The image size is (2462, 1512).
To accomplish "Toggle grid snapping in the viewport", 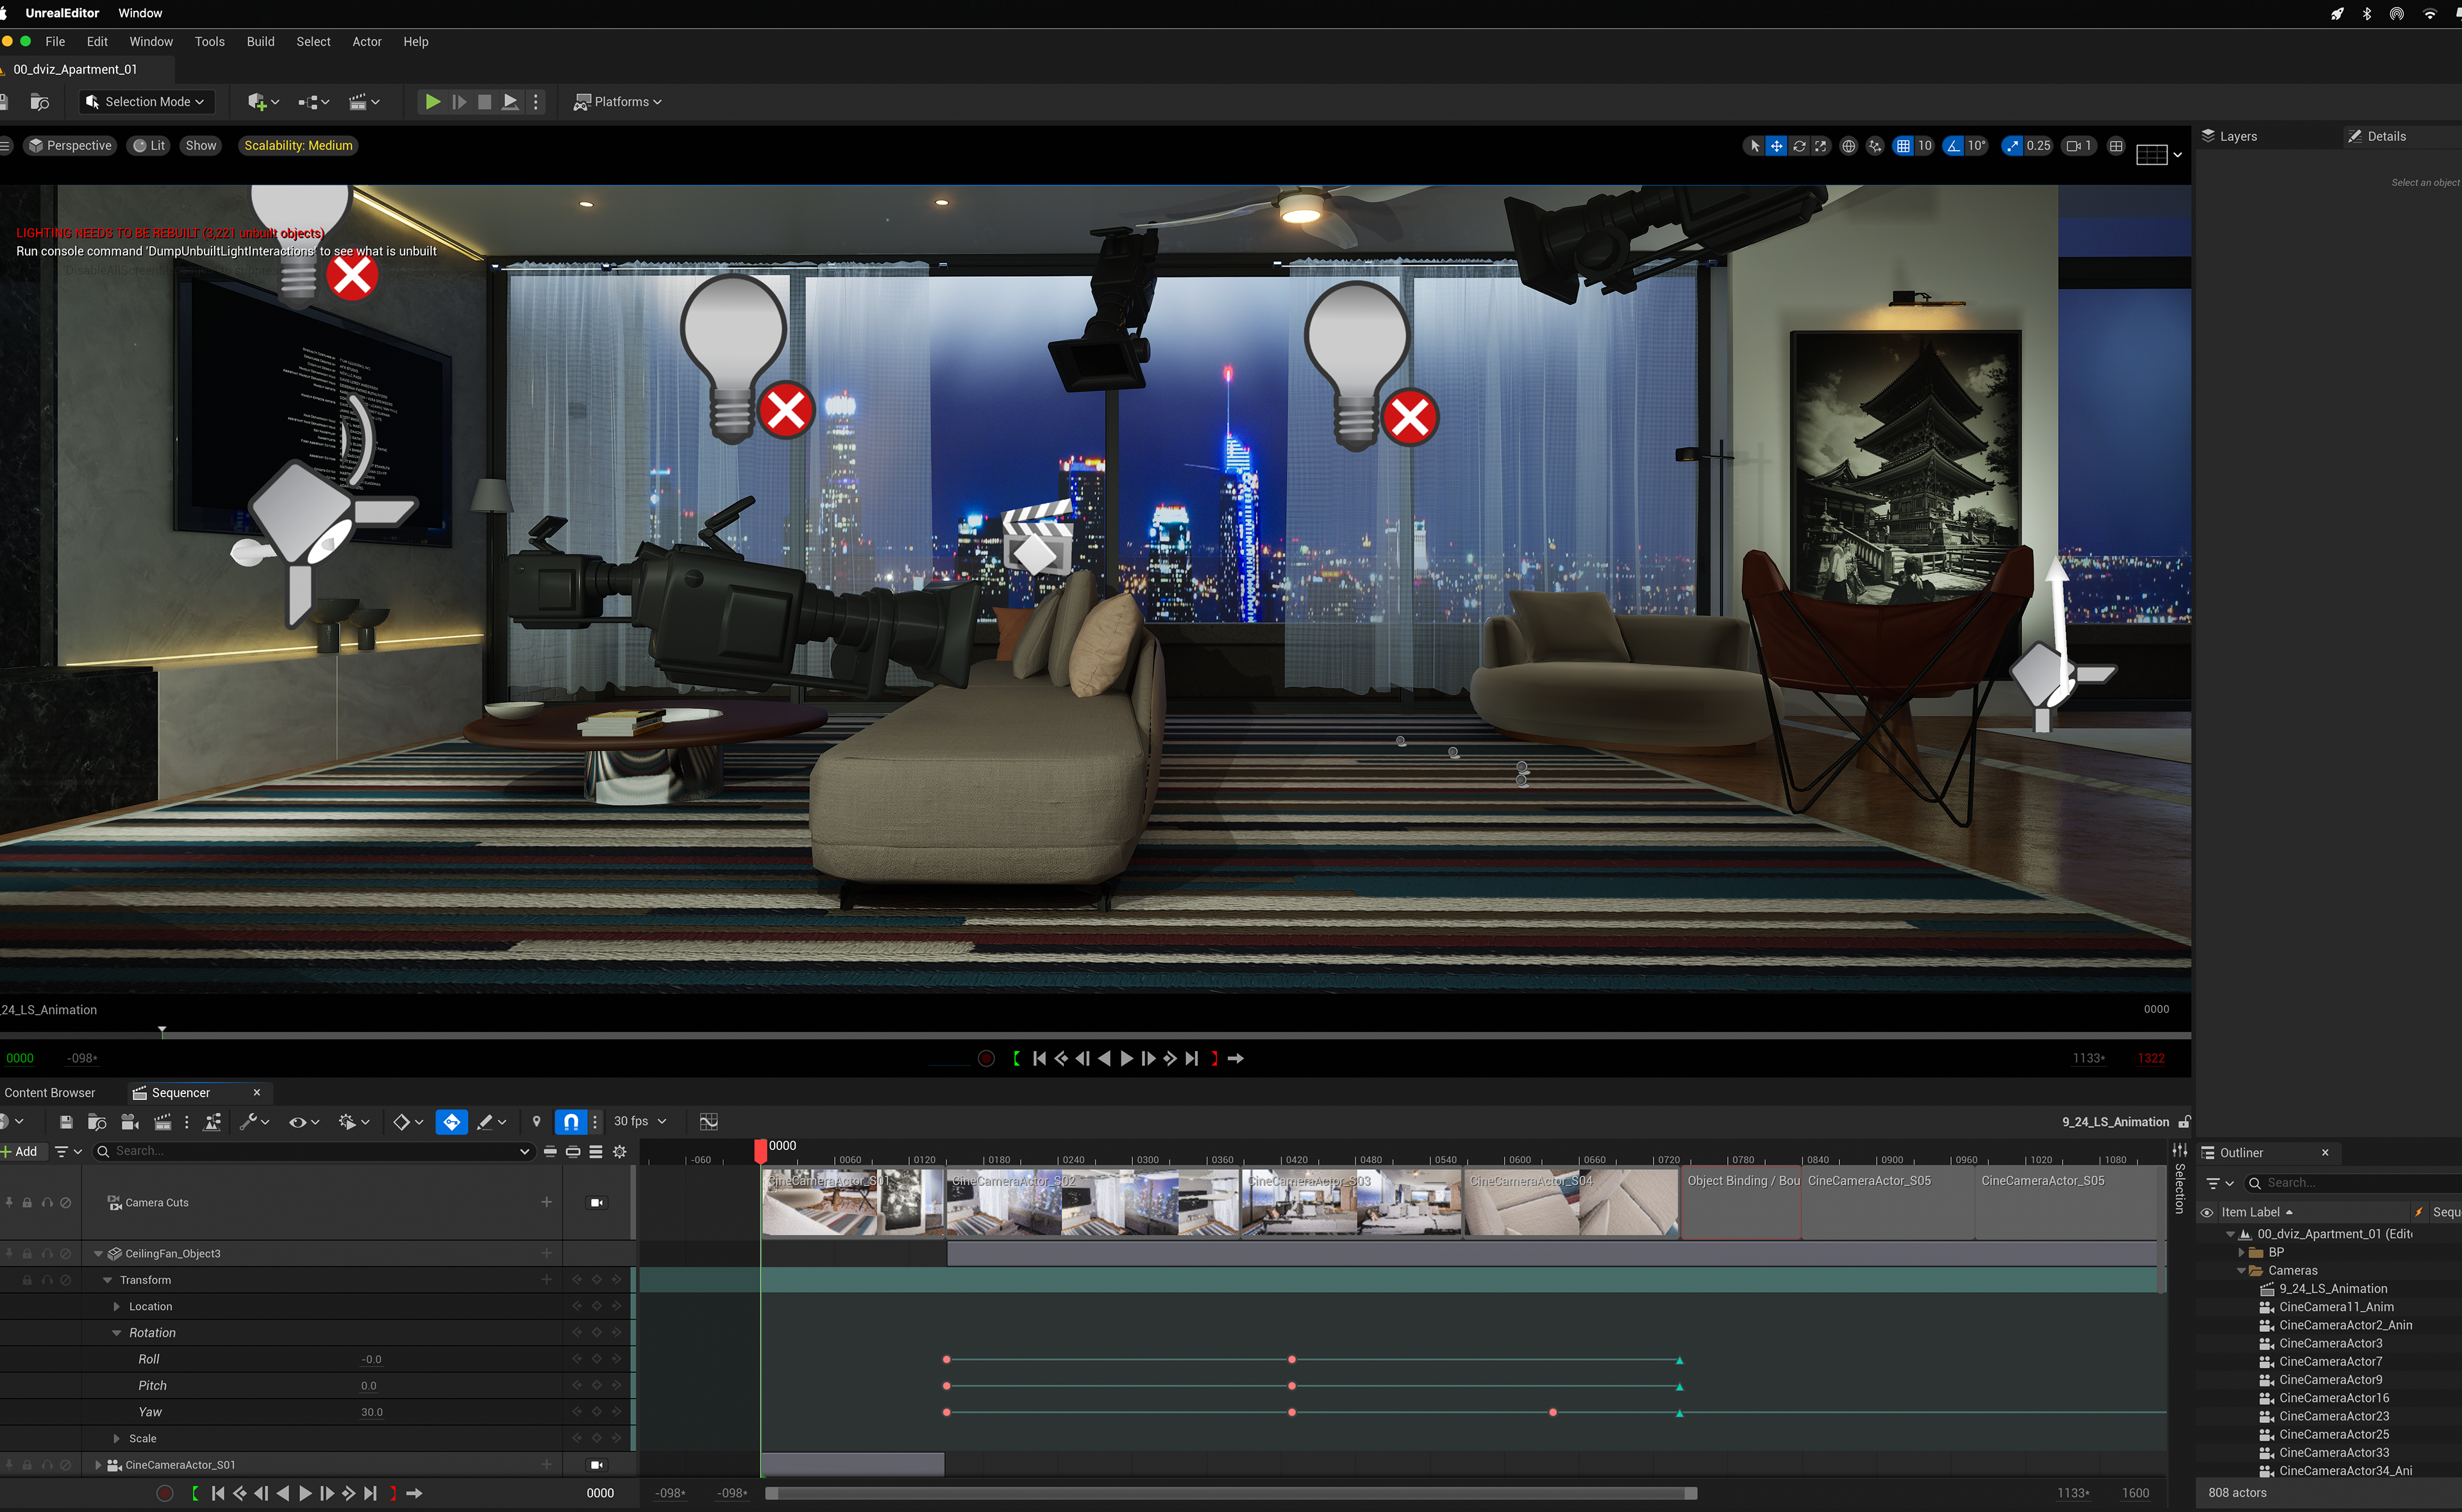I will point(1903,146).
